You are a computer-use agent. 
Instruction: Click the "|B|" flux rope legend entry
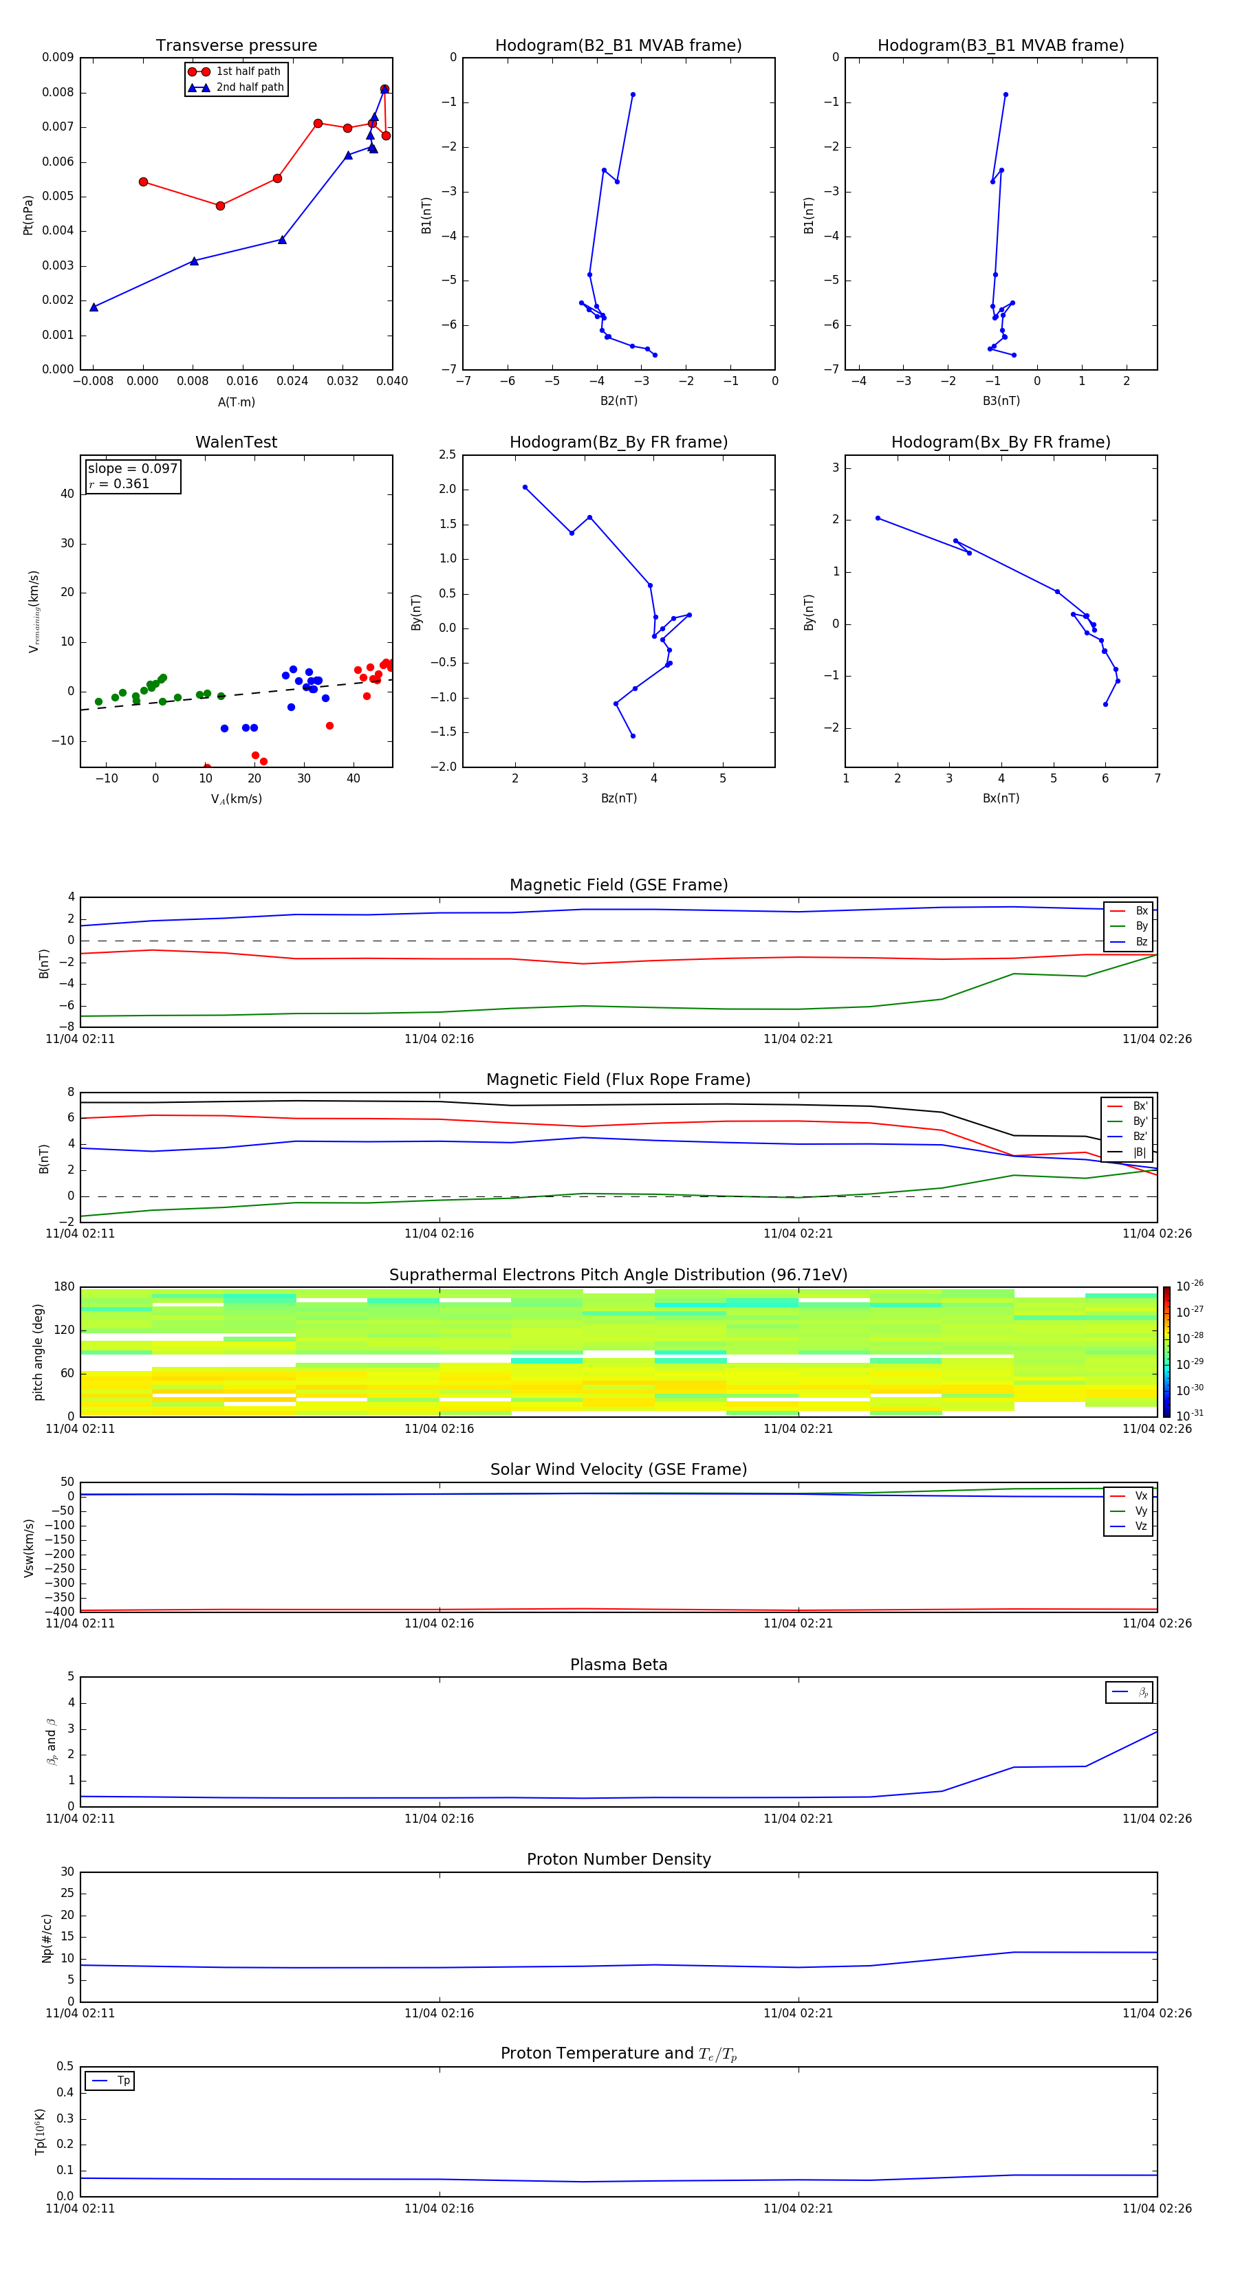pos(1128,1152)
